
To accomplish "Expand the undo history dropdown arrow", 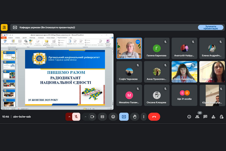I will [x=8, y=35].
